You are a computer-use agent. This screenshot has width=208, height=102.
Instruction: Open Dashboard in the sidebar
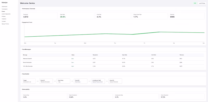[4, 6]
